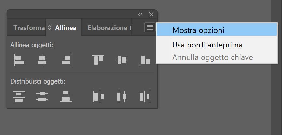Switch to the Trasforma tab
Viewport: 282px width, 135px height.
(29, 28)
